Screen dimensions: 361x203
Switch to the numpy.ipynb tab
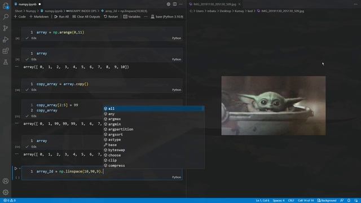[x=28, y=4]
